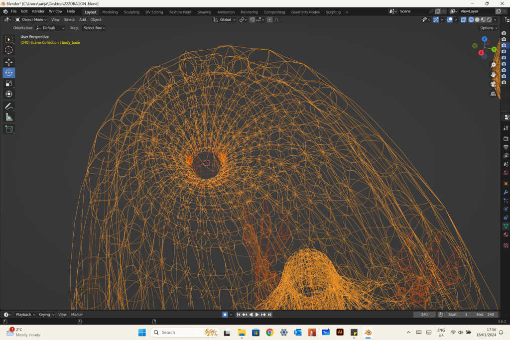Open proportional editing falloff dropdown
This screenshot has width=510, height=340.
[278, 20]
